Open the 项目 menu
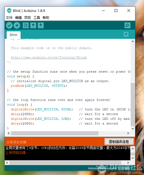The height and width of the screenshot is (175, 144). coord(28,18)
